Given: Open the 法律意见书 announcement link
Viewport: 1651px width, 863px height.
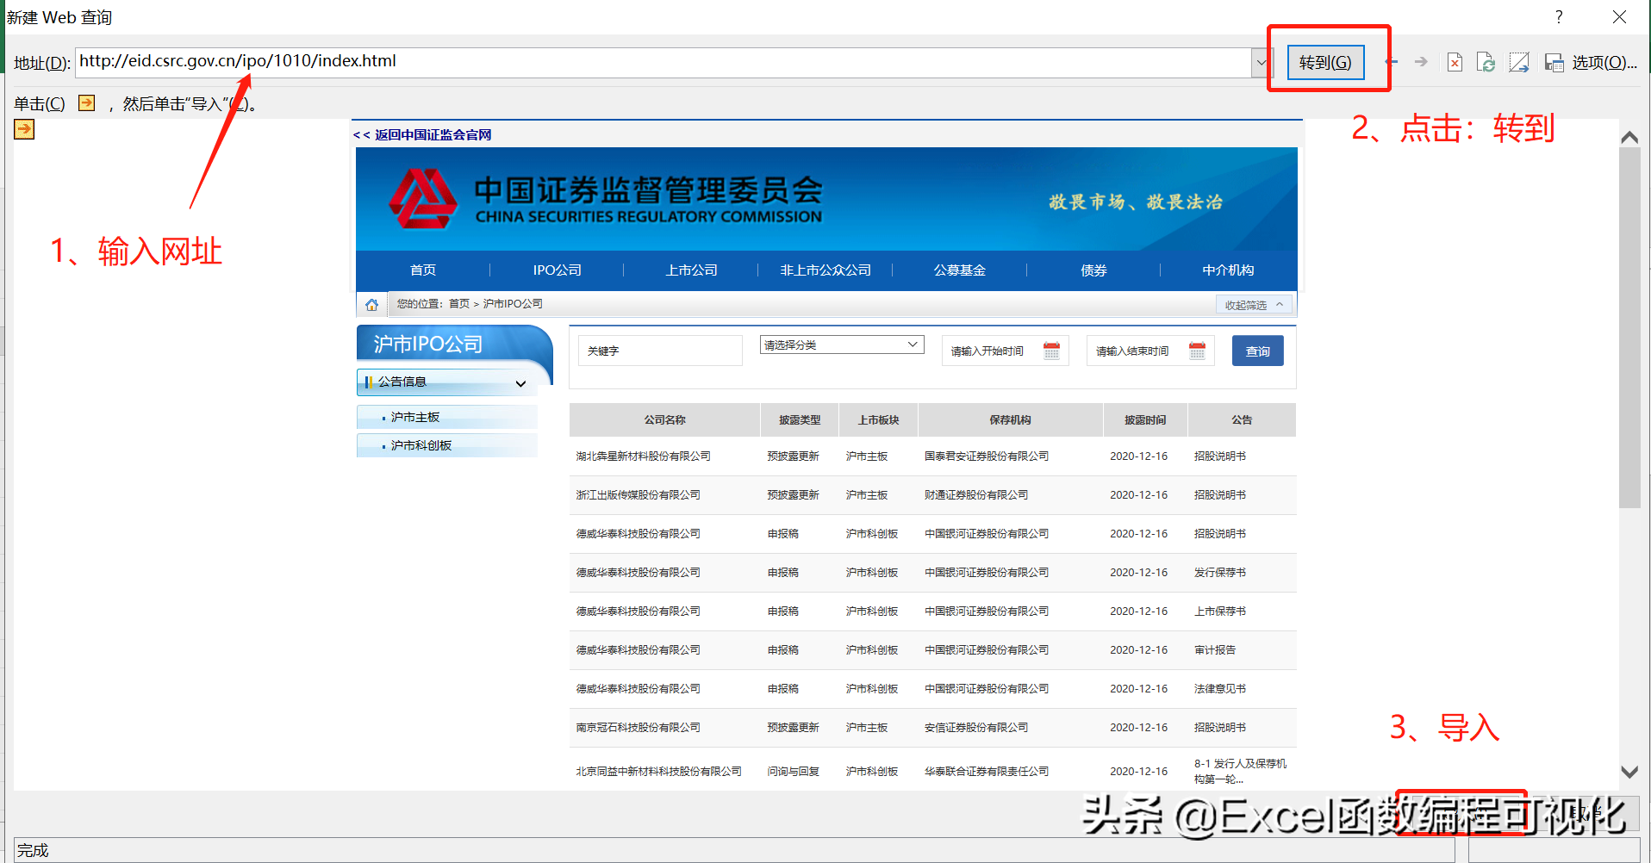Looking at the screenshot, I should (1220, 689).
